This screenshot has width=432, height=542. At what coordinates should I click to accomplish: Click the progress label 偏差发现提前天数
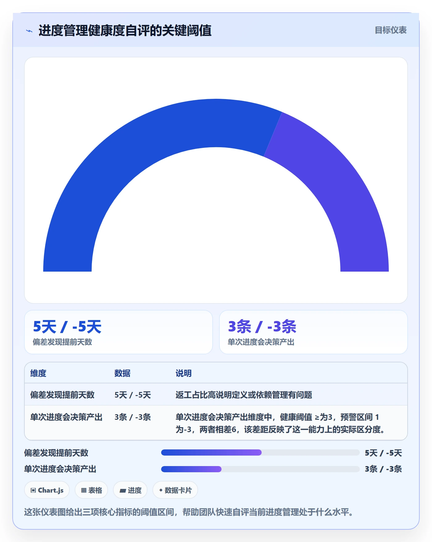point(56,453)
